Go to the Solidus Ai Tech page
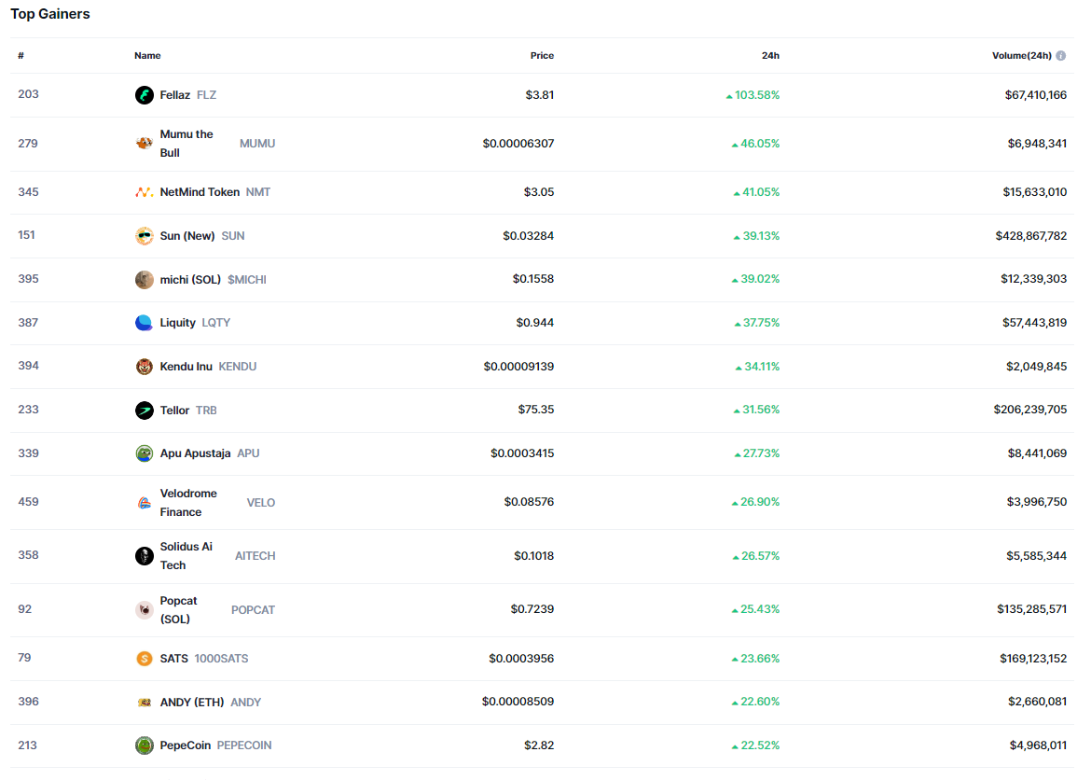The image size is (1091, 780). [186, 556]
